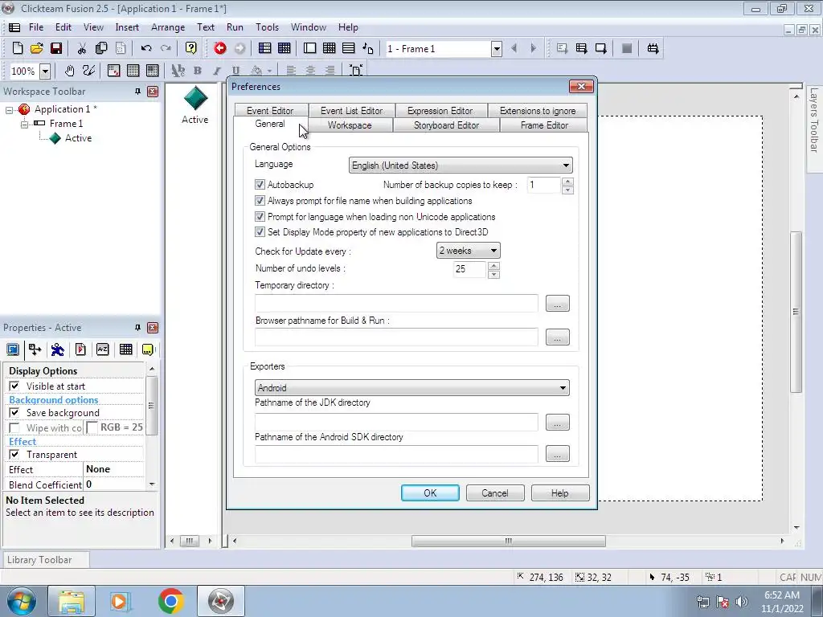
Task: Click the Undo arrow icon
Action: [x=146, y=48]
